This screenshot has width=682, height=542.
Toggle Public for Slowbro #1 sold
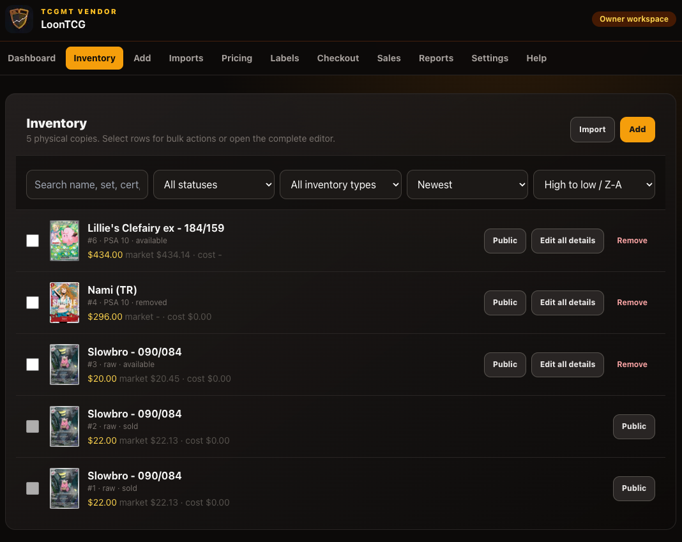[x=633, y=488]
